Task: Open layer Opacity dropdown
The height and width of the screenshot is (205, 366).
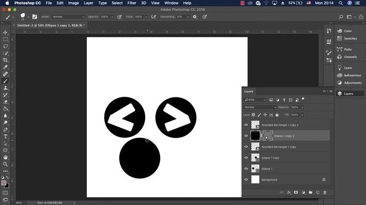Action: tap(302, 107)
